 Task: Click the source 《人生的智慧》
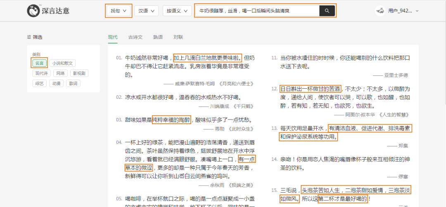(394, 115)
